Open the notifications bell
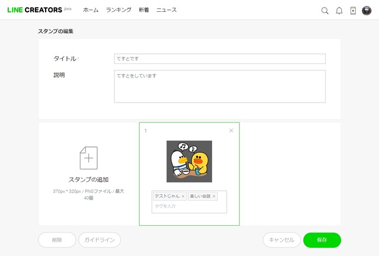 [339, 11]
